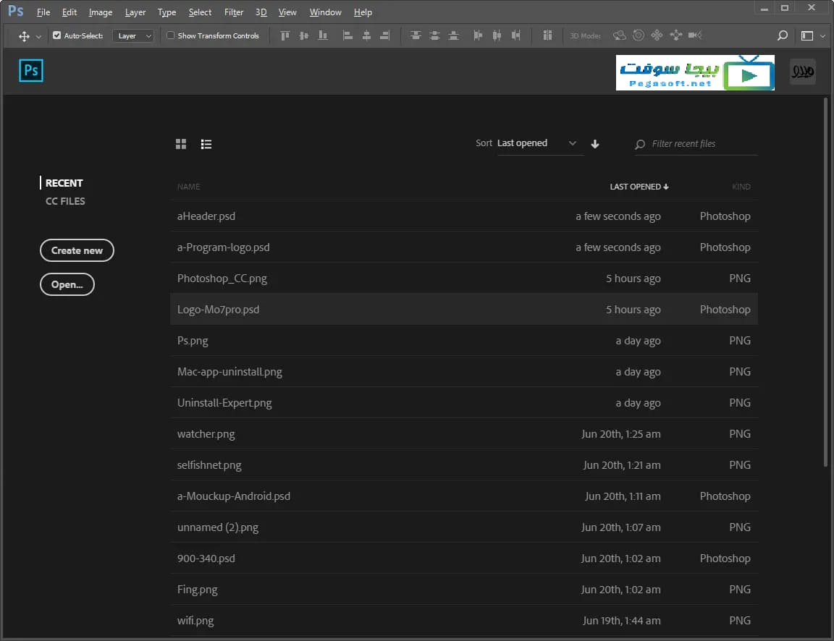Open the Layer auto-select dropdown

click(133, 35)
